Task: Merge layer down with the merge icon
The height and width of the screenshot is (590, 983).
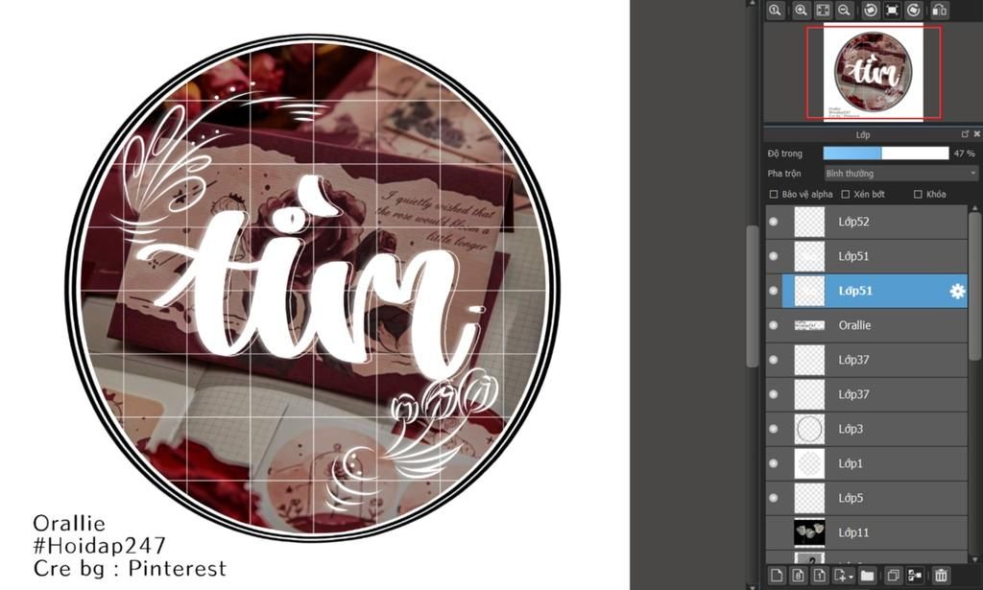Action: (915, 575)
